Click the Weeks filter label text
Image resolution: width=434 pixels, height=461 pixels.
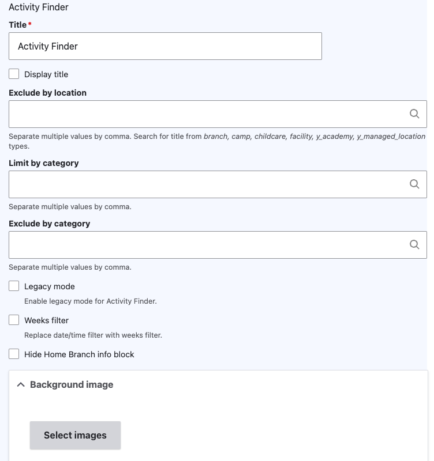coord(47,320)
